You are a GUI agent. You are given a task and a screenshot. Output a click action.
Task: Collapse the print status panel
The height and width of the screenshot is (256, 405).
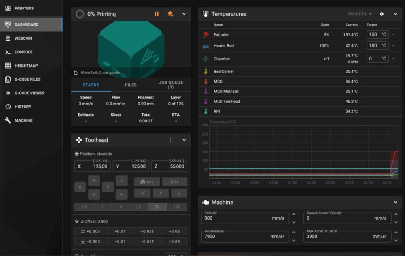tap(184, 14)
